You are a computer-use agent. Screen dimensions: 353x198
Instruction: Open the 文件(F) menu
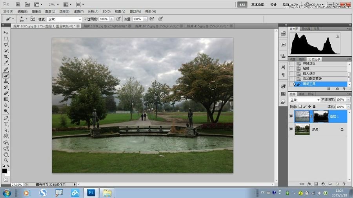tap(8, 11)
